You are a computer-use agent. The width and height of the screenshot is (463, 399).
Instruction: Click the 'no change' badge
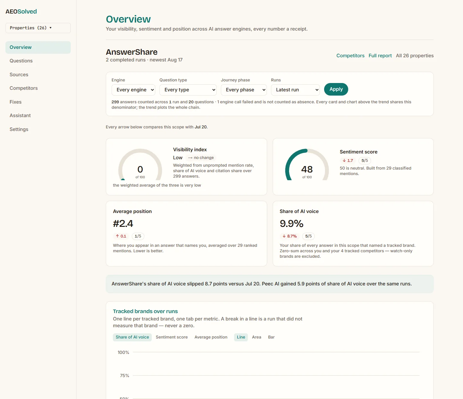pyautogui.click(x=201, y=158)
